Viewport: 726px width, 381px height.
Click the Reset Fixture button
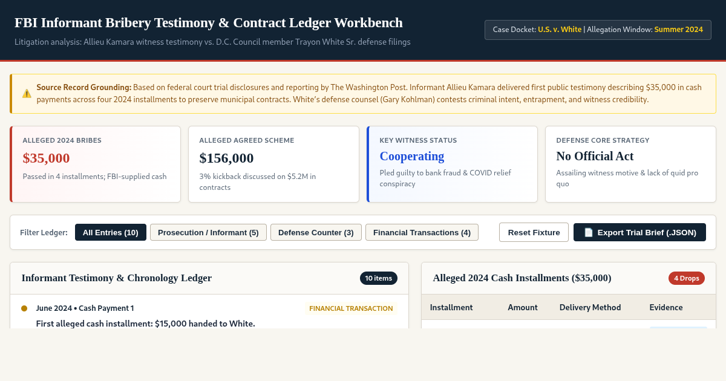[534, 232]
